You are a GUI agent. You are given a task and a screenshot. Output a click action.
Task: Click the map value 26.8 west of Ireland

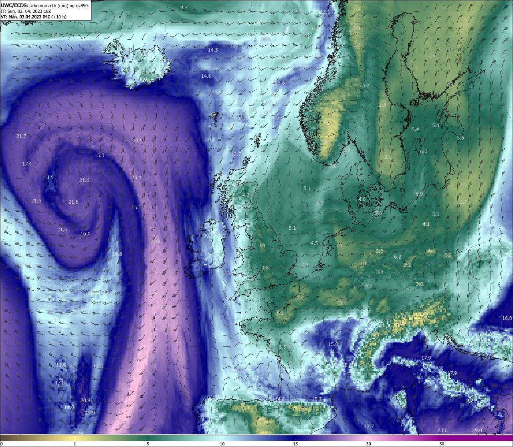(155, 242)
